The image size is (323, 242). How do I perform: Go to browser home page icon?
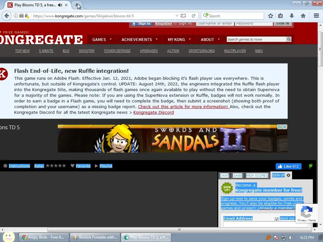(x=303, y=16)
